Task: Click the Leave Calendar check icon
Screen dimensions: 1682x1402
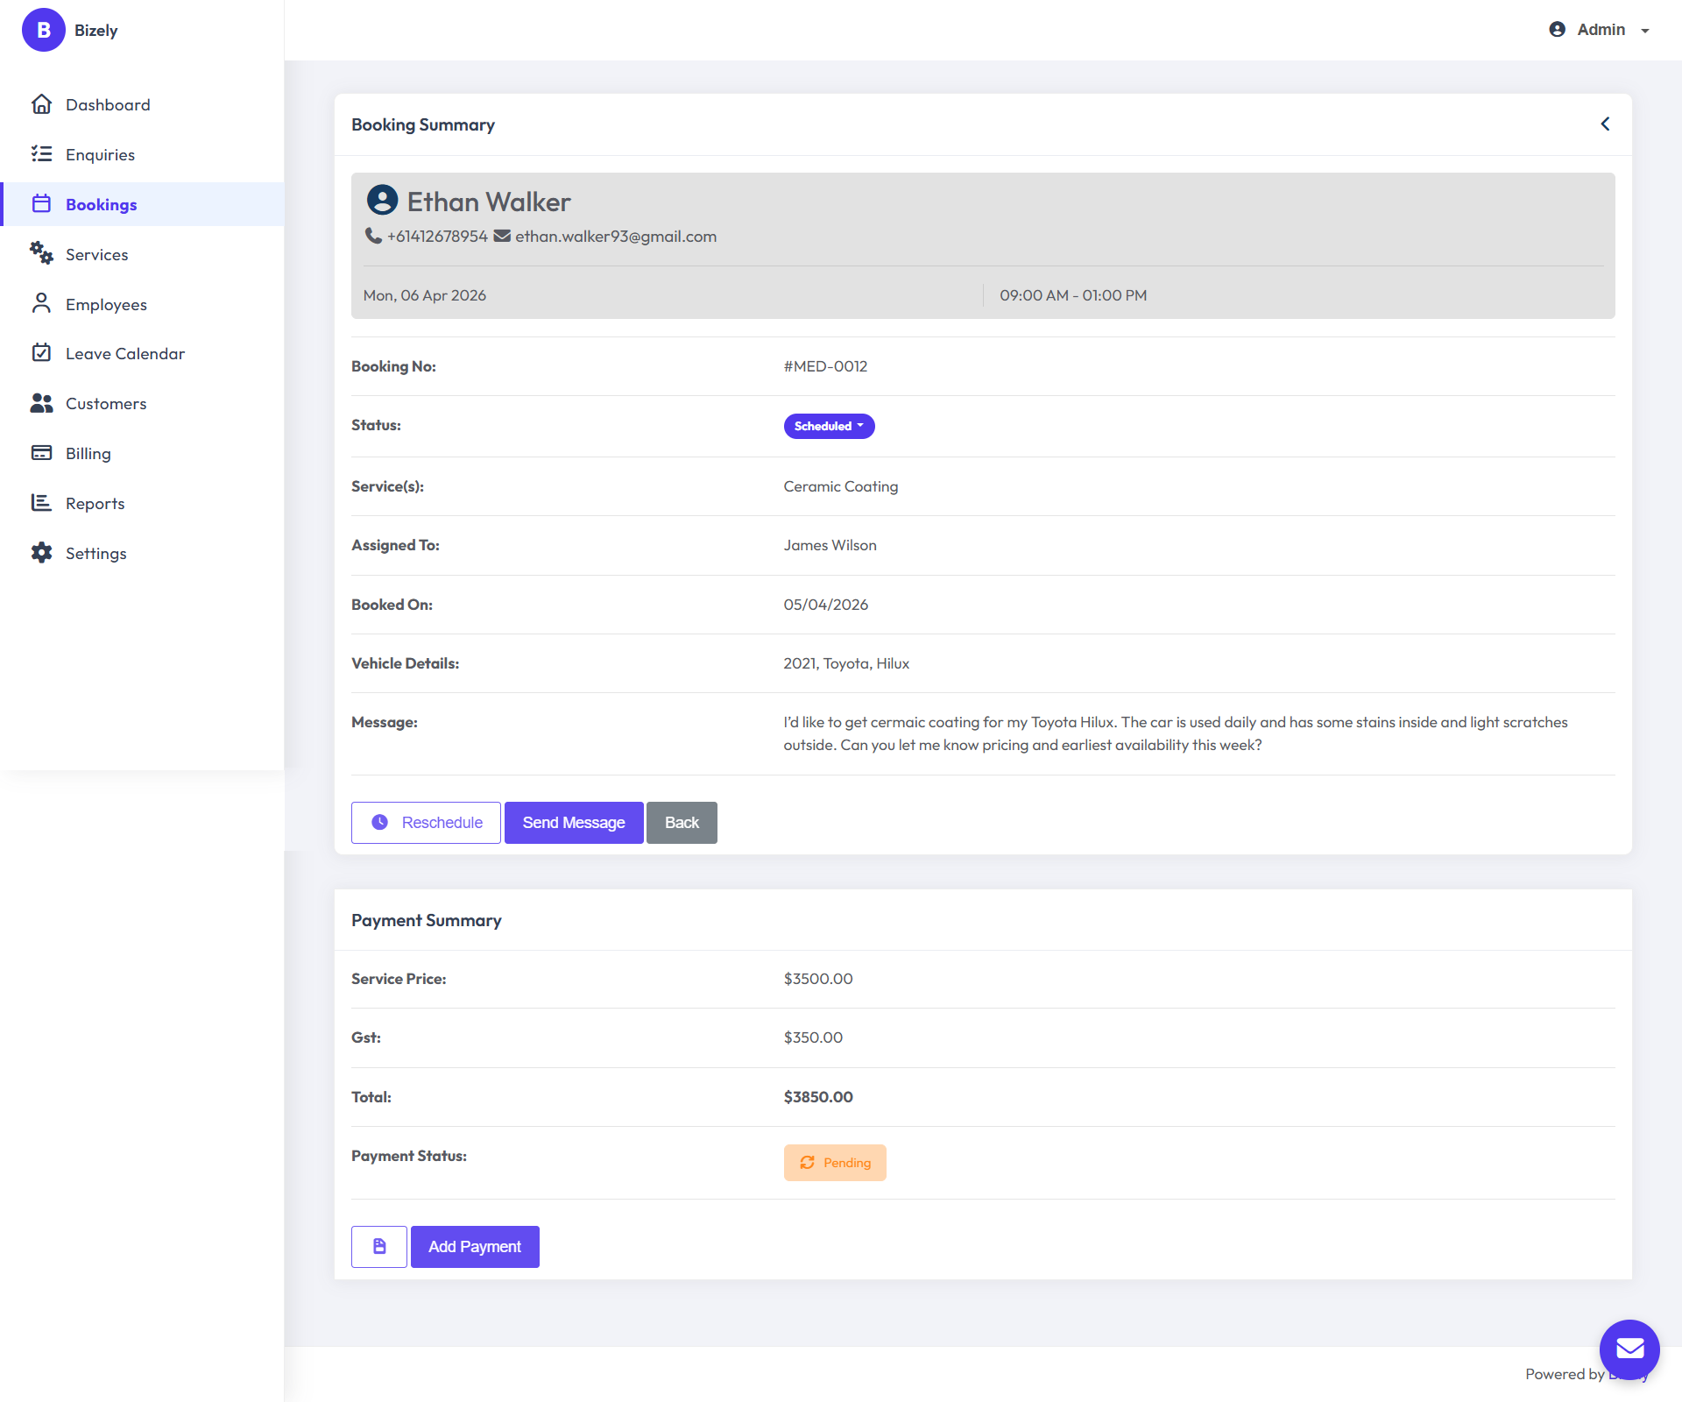Action: 41,353
